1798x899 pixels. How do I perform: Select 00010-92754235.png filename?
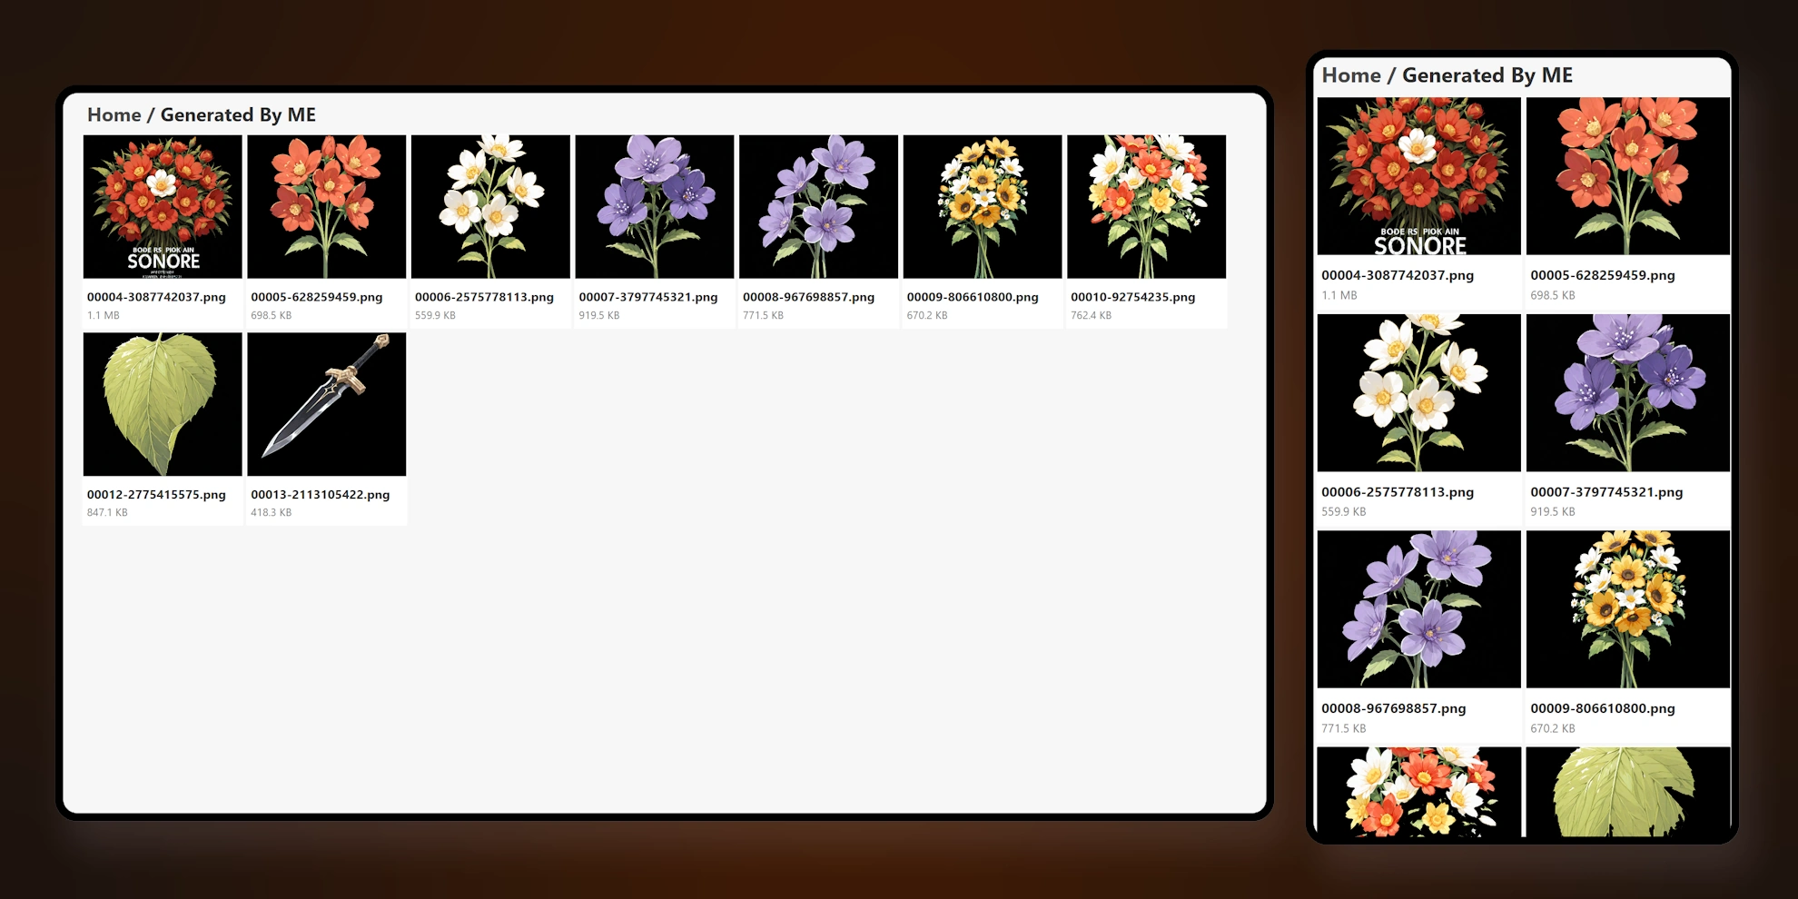point(1133,297)
